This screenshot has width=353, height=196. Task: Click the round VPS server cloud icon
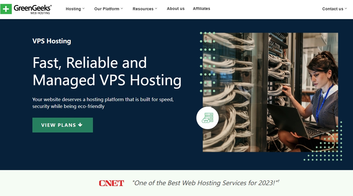coord(207,118)
